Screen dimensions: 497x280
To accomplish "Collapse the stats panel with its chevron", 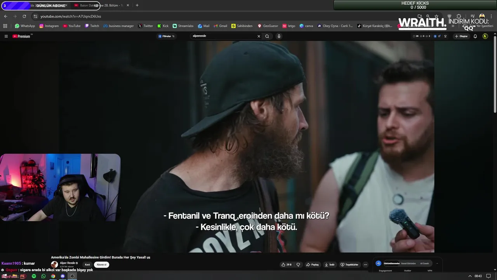I will (437, 263).
